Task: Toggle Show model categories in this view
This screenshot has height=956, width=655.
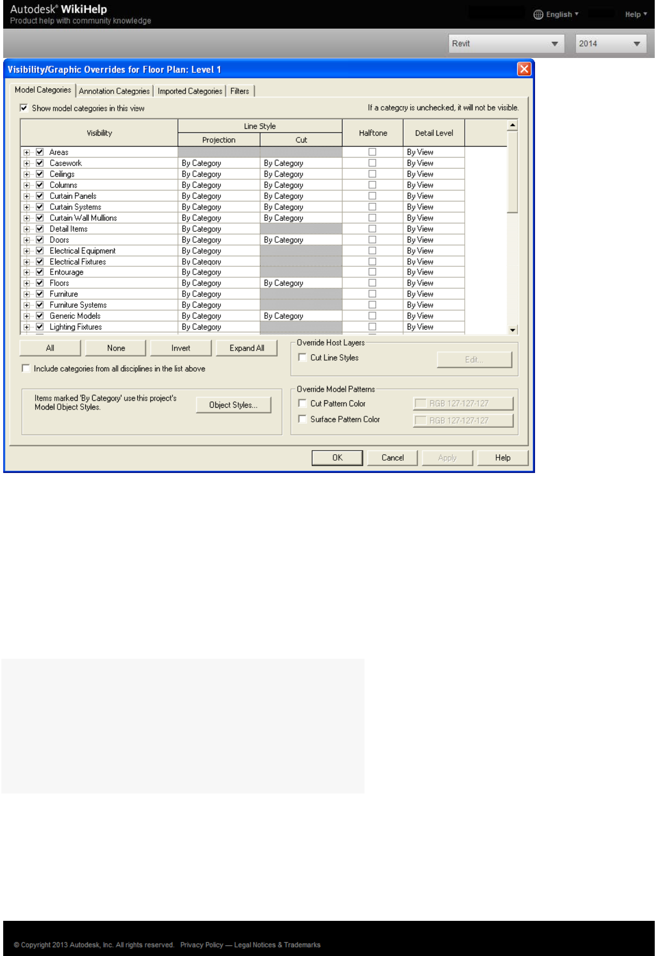Action: 24,108
